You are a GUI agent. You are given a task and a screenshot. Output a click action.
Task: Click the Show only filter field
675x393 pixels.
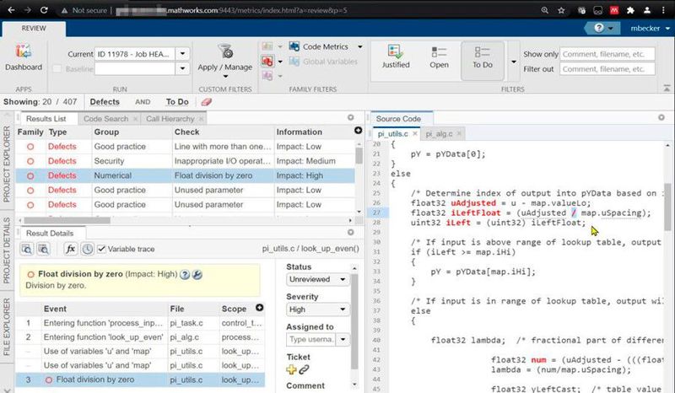point(607,54)
